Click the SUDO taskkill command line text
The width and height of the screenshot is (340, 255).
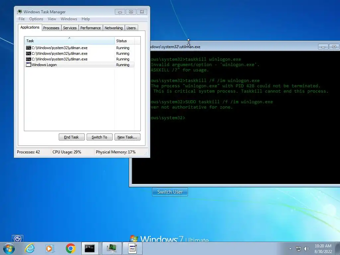tap(229, 102)
